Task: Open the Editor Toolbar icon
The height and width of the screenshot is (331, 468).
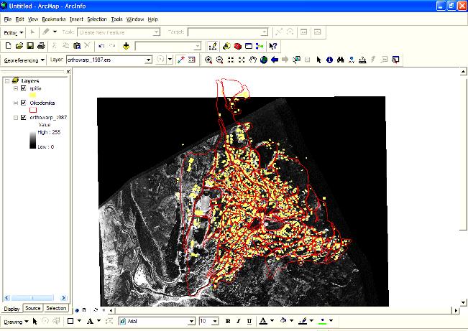Action: (x=213, y=46)
